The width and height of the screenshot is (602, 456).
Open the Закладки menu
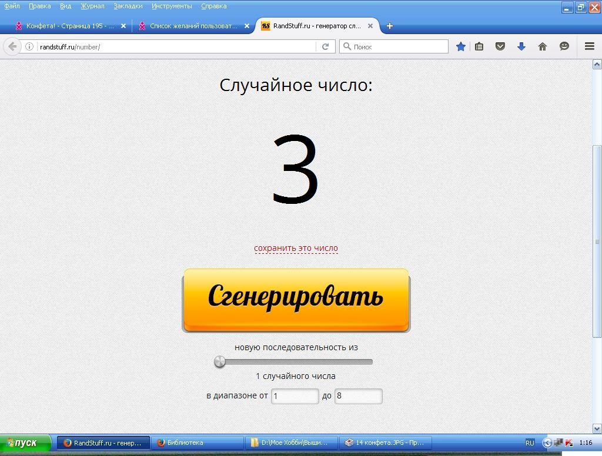128,6
